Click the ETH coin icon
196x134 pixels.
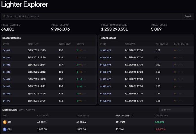coord(5,129)
